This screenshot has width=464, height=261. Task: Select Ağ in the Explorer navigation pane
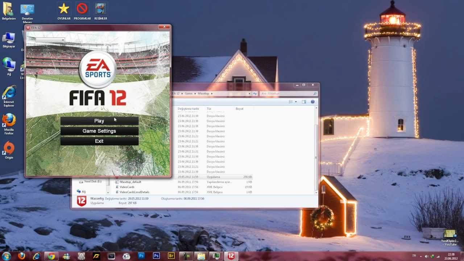tap(81, 191)
